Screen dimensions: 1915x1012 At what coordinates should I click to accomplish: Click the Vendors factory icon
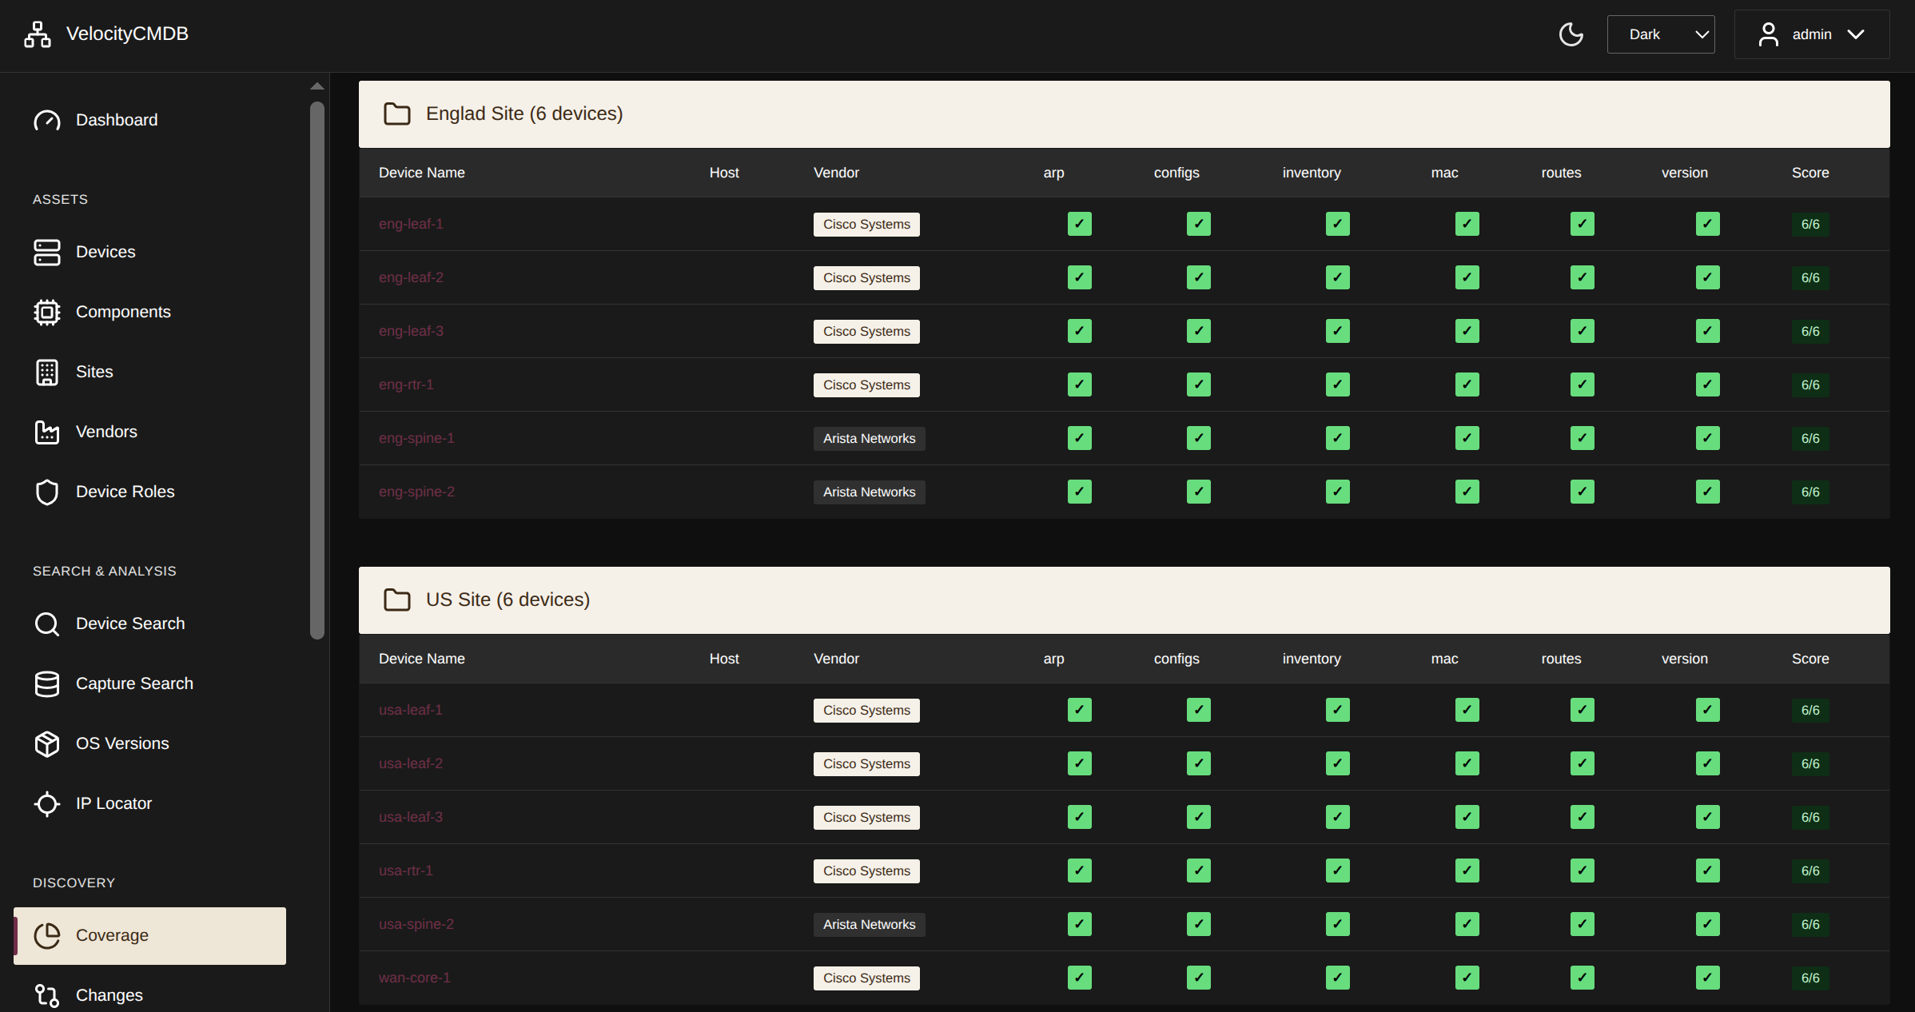tap(47, 432)
